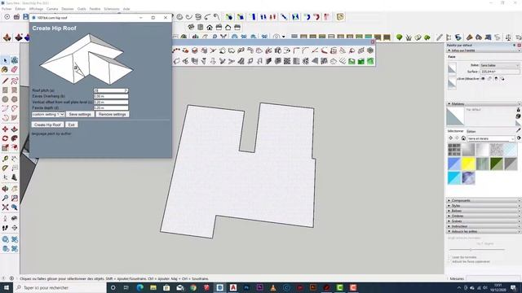Click the Windows taskbar search box

[x=60, y=287]
